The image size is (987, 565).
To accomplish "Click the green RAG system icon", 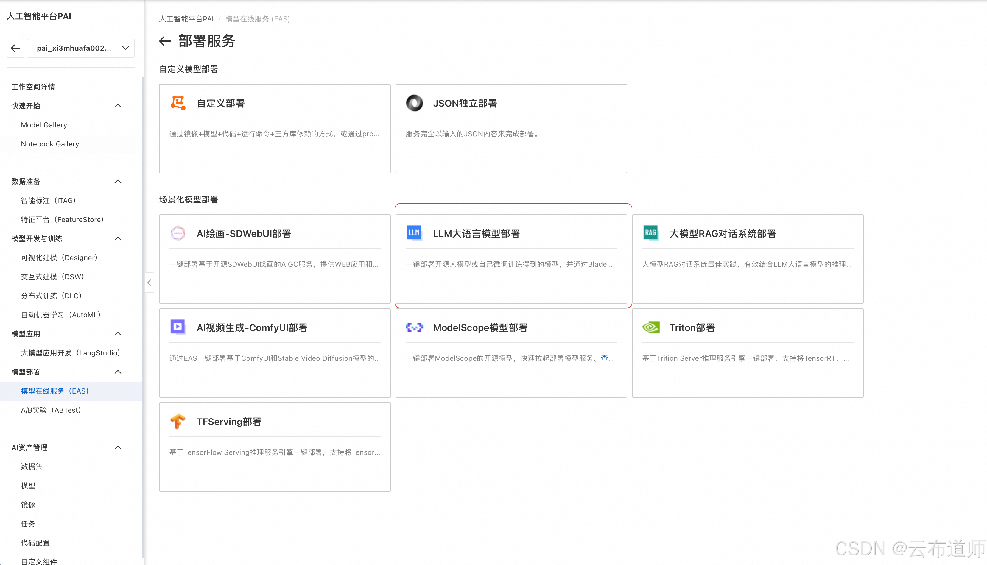I will [x=650, y=233].
